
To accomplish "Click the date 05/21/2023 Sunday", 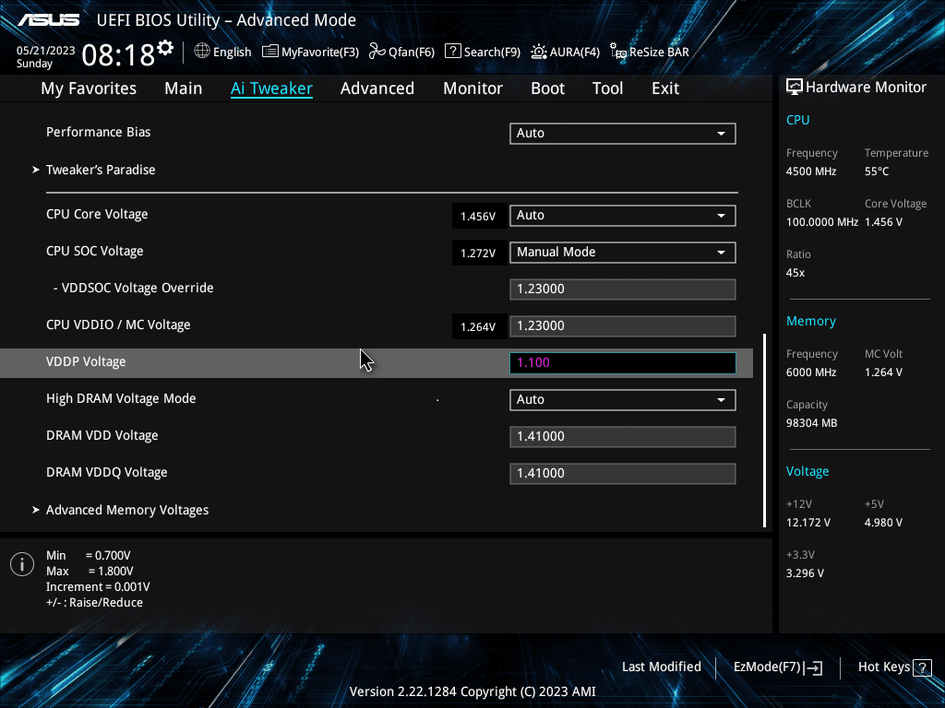I will (45, 57).
